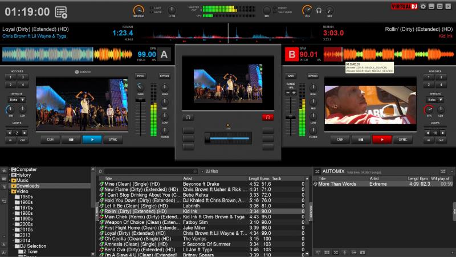Pause deck A with the pause button
Image resolution: width=456 pixels, height=257 pixels.
71,140
